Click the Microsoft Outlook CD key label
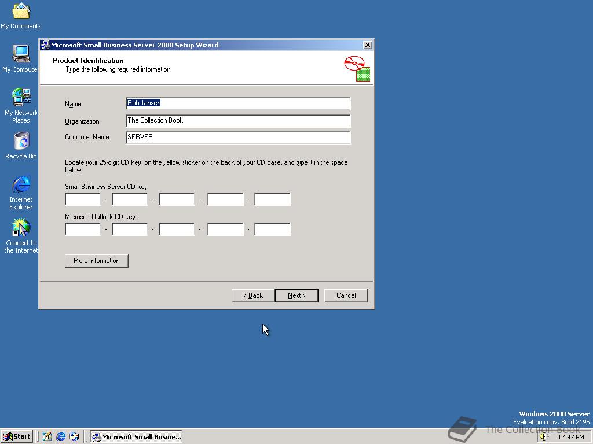 tap(101, 217)
